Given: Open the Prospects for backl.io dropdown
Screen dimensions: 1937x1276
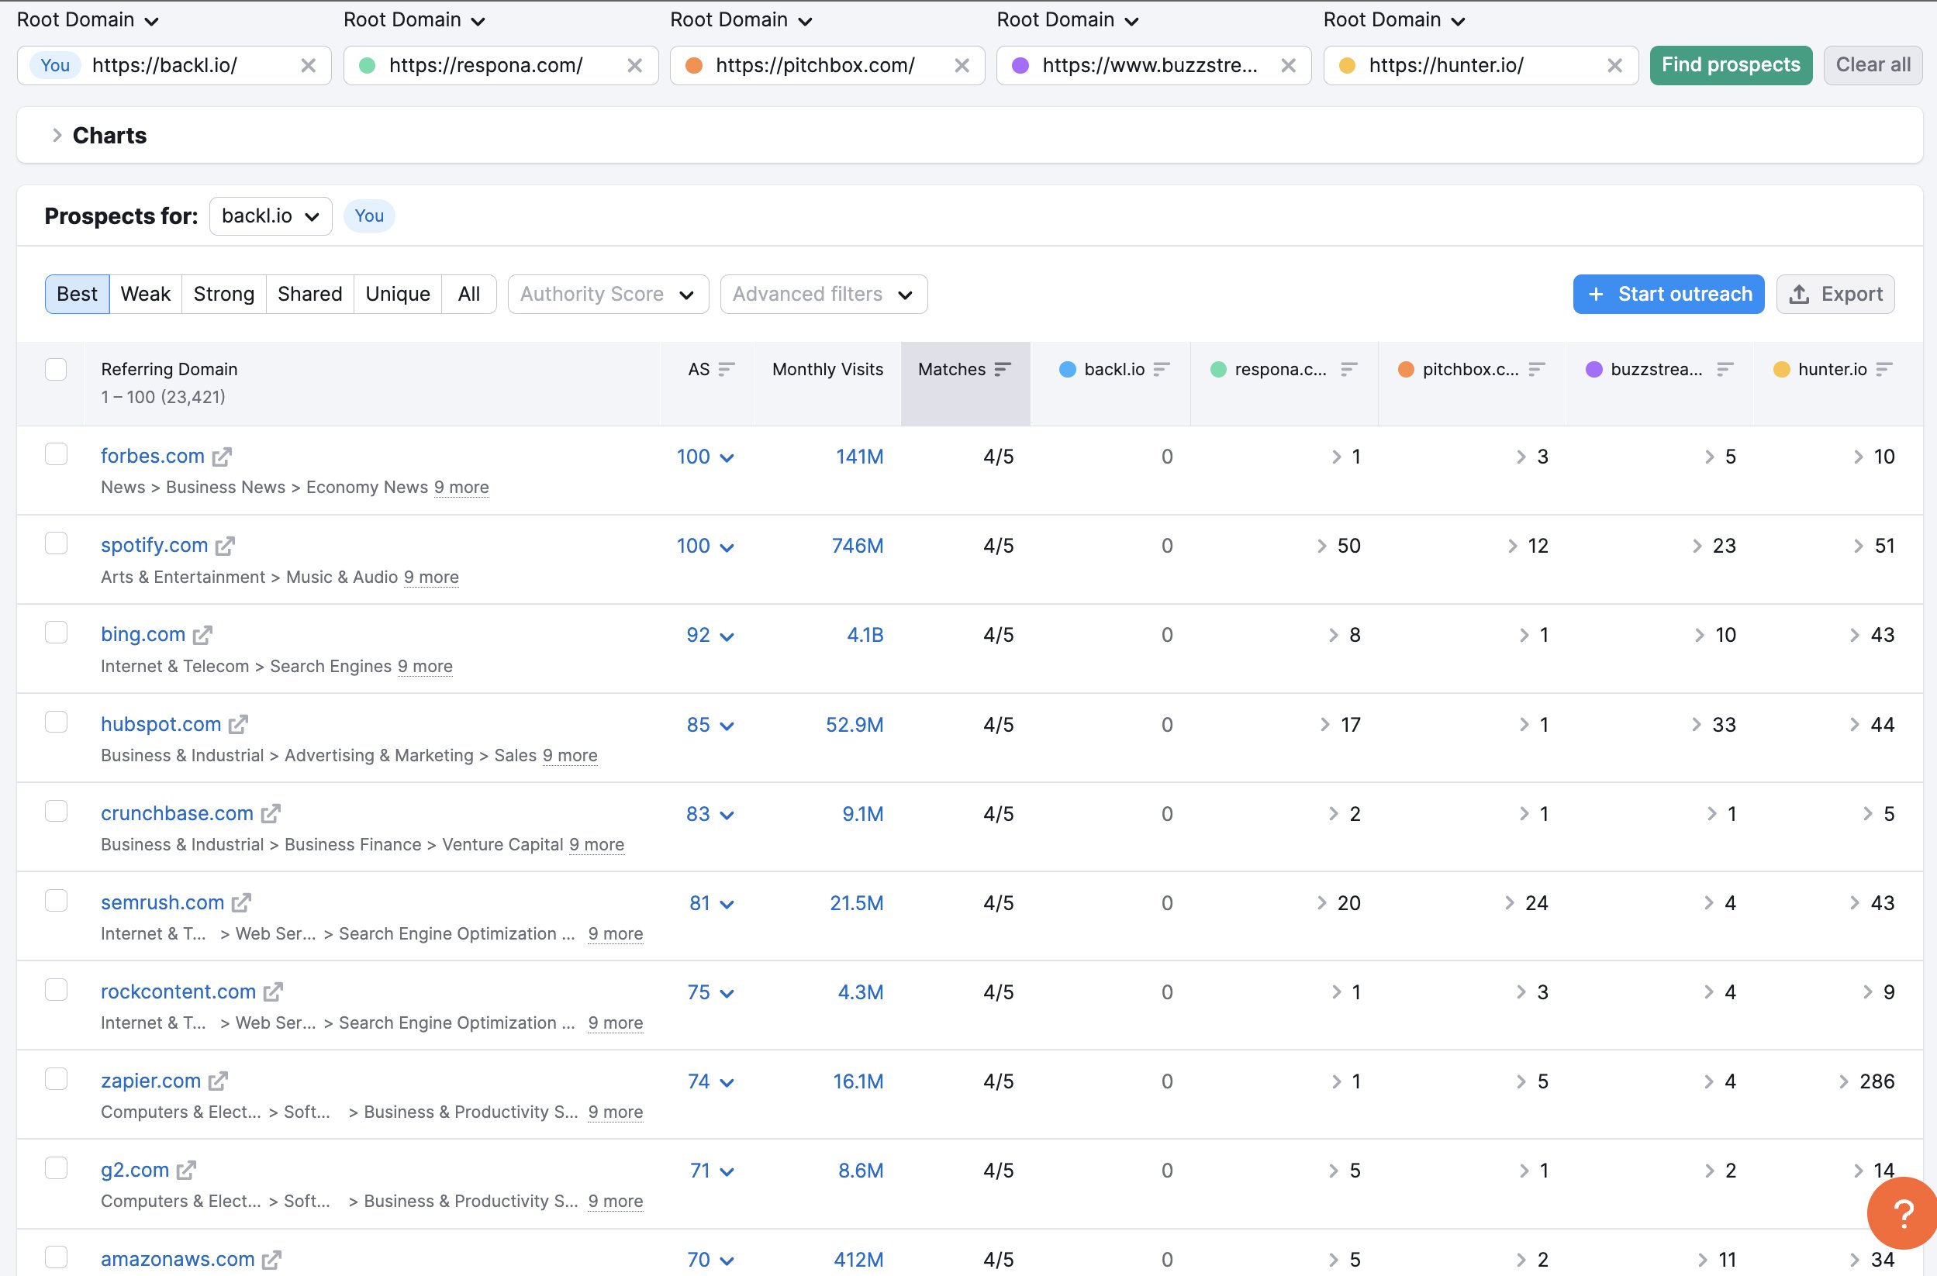Looking at the screenshot, I should (x=270, y=216).
